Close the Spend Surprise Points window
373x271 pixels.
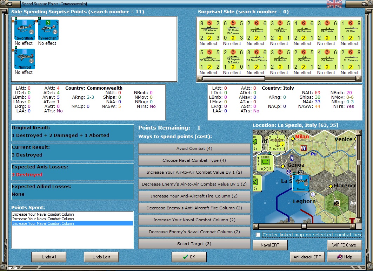364,4
